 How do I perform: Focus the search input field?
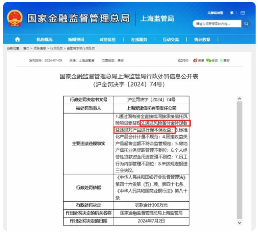click(x=217, y=24)
